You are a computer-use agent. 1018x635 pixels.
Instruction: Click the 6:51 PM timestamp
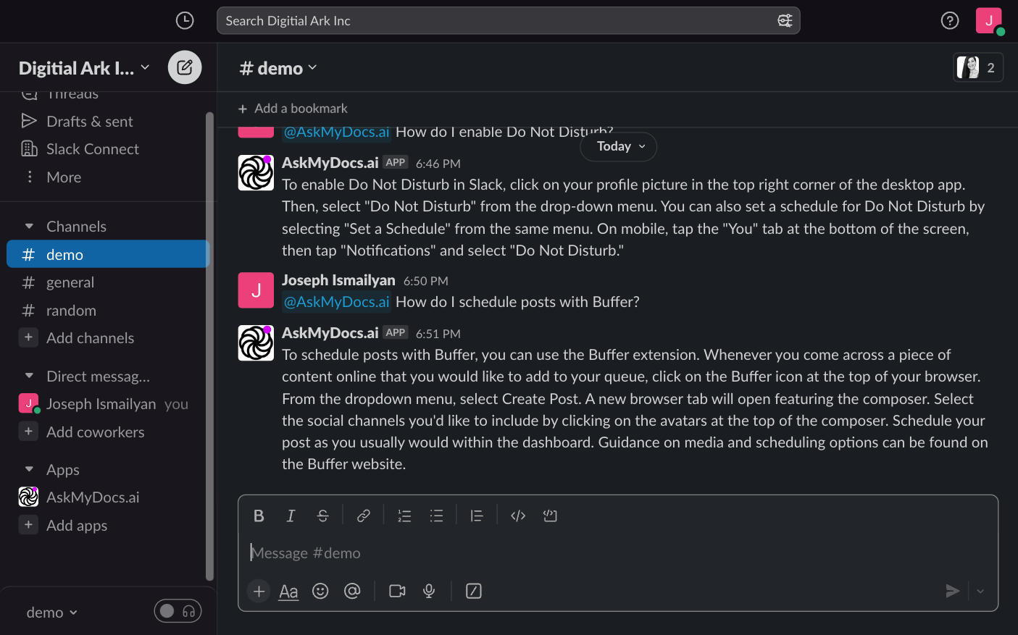pyautogui.click(x=438, y=334)
